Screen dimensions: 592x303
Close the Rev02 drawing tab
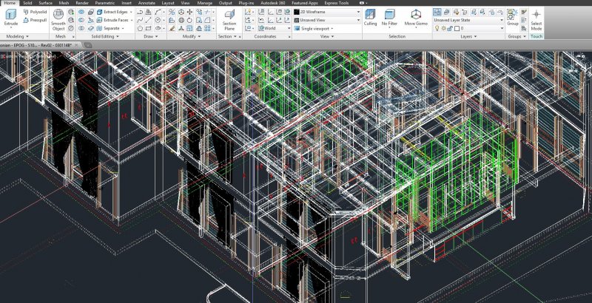tap(76, 45)
